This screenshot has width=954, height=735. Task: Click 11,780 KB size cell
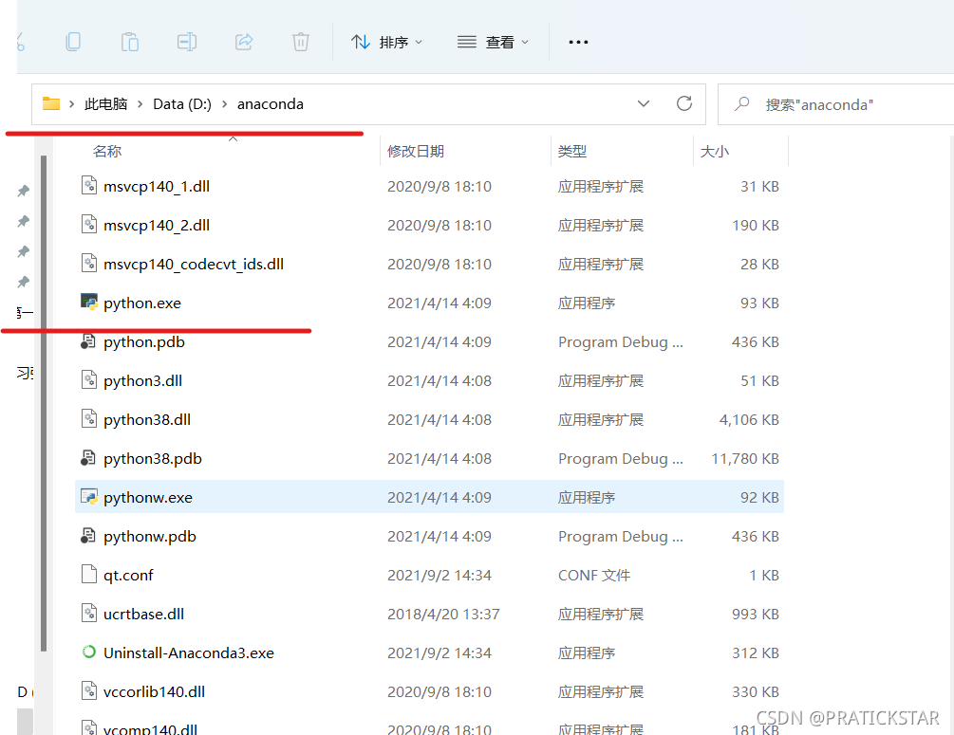[745, 459]
